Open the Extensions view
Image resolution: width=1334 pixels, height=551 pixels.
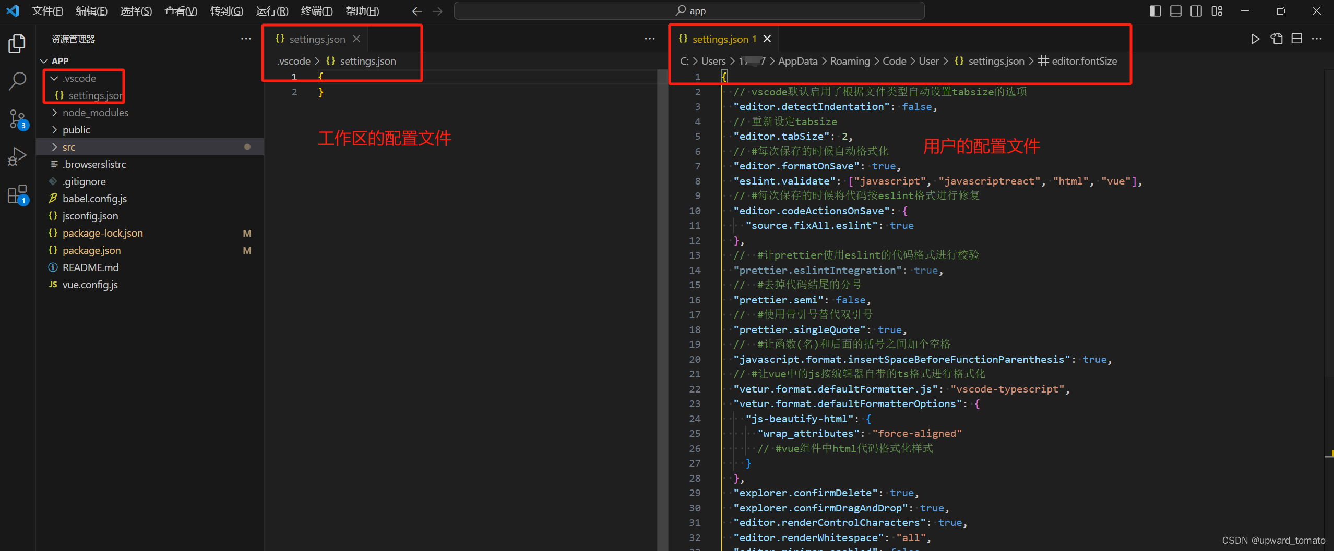pos(17,194)
